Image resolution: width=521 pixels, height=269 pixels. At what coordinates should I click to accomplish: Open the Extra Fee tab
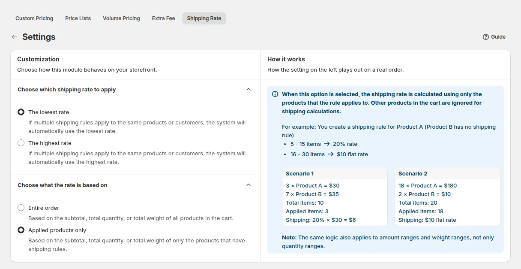point(164,18)
